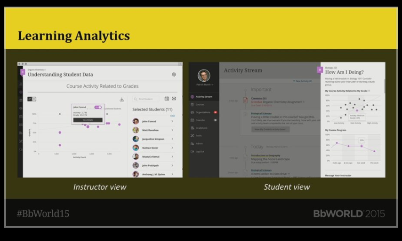Close the How Am I Doing panel
The height and width of the screenshot is (241, 402).
pyautogui.click(x=320, y=70)
